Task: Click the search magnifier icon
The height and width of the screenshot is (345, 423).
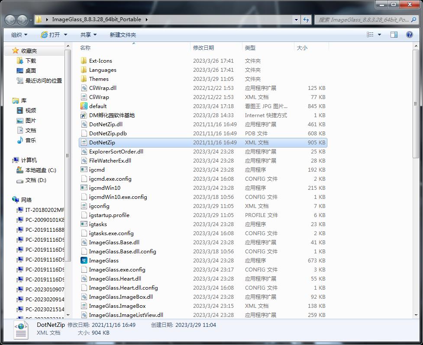Action: (x=414, y=19)
